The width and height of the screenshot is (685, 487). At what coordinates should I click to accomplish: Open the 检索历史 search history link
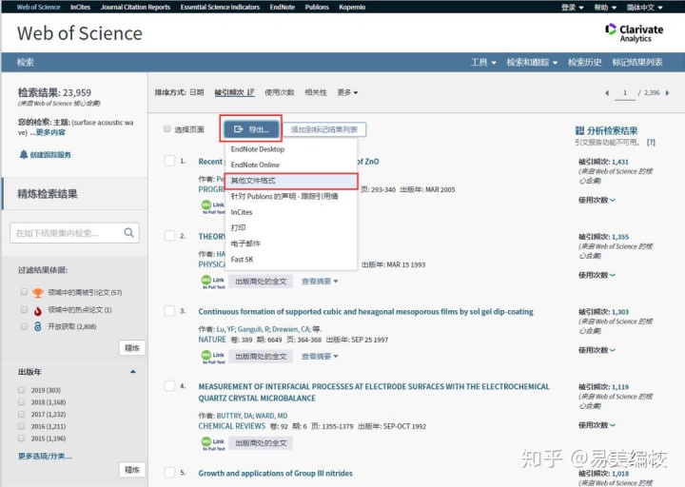click(584, 63)
